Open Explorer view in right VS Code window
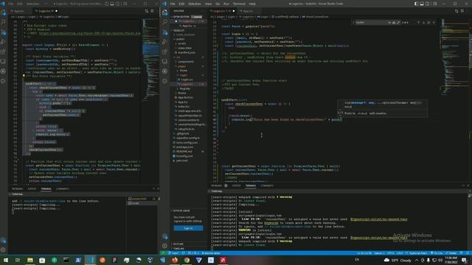This screenshot has width=472, height=265. [164, 13]
